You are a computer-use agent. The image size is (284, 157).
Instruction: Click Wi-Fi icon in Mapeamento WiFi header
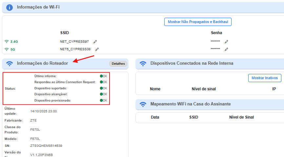(x=143, y=104)
